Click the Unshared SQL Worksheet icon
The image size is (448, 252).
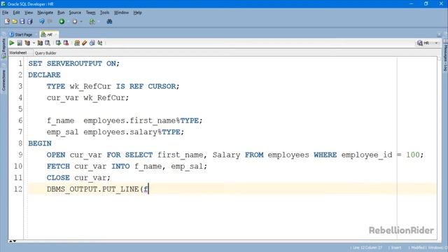tap(77, 43)
